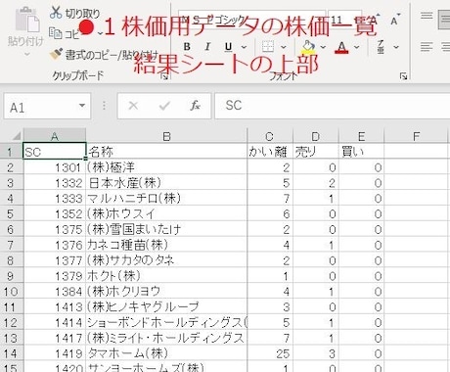Viewport: 450px width, 372px height.
Task: Click the red Font Color A button
Action: coord(341,47)
